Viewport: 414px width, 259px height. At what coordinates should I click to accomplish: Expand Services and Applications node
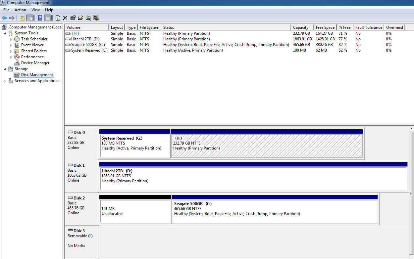point(5,81)
